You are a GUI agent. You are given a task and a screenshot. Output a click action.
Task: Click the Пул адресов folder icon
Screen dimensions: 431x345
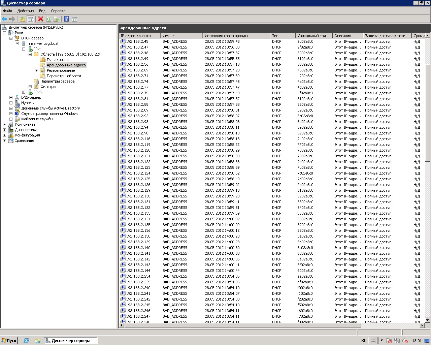pos(43,60)
